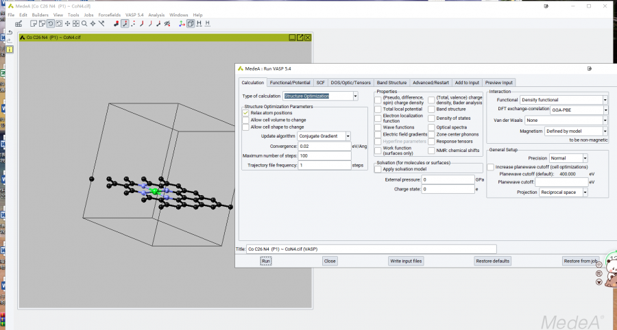Viewport: 617px width, 330px height.
Task: Enable Allow cell volume to change
Action: [245, 120]
